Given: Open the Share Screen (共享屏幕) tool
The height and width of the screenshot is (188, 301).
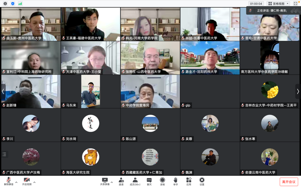Looking at the screenshot, I should pos(105,181).
